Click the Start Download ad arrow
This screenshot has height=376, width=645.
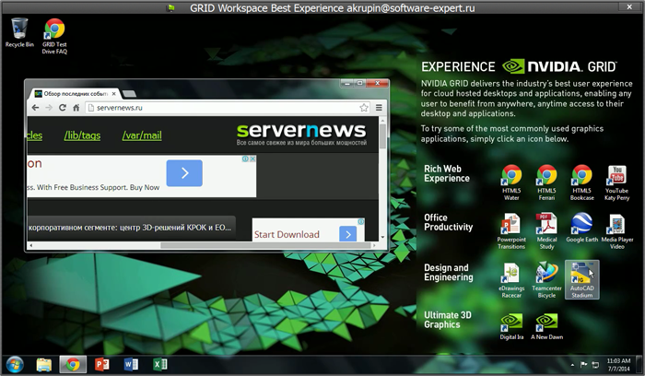(x=348, y=234)
